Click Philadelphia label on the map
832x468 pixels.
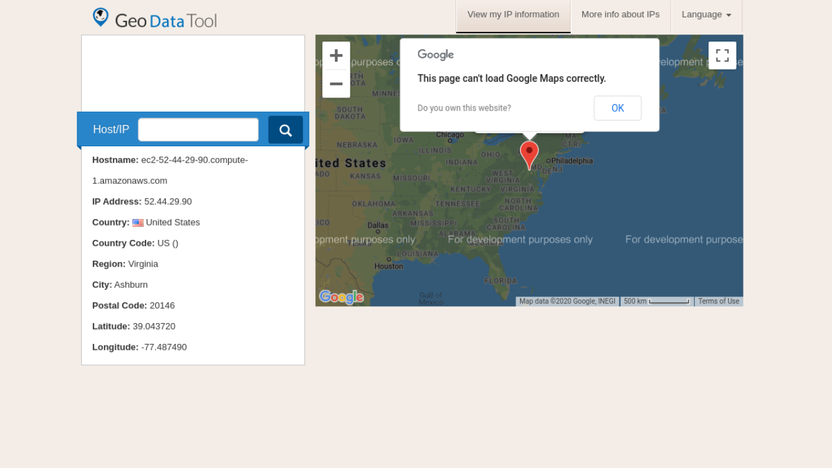572,161
